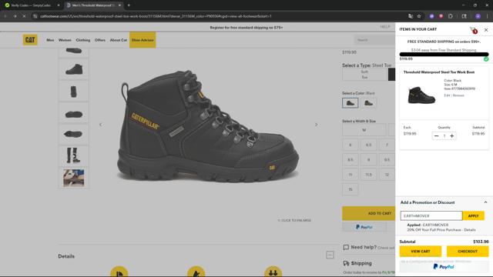
Task: Open the cart icon with red badge
Action: tap(473, 30)
